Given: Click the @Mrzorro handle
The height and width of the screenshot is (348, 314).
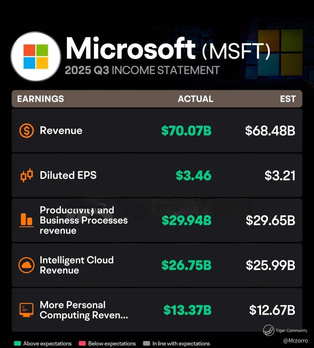Looking at the screenshot, I should click(296, 340).
